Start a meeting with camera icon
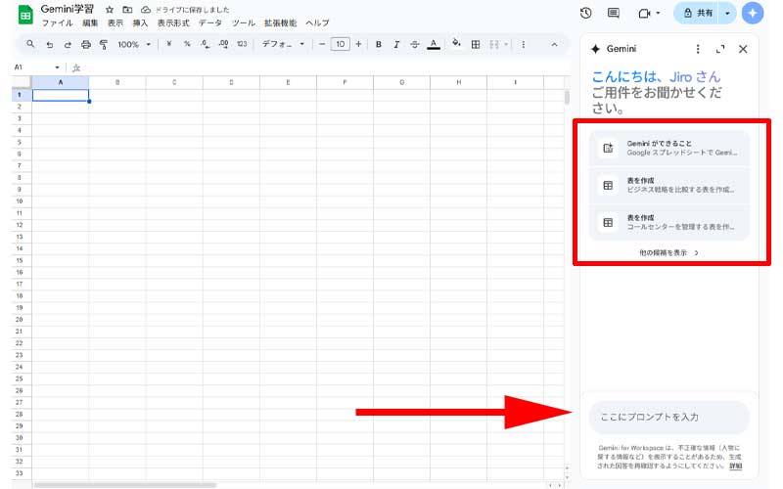The image size is (783, 489). (644, 14)
